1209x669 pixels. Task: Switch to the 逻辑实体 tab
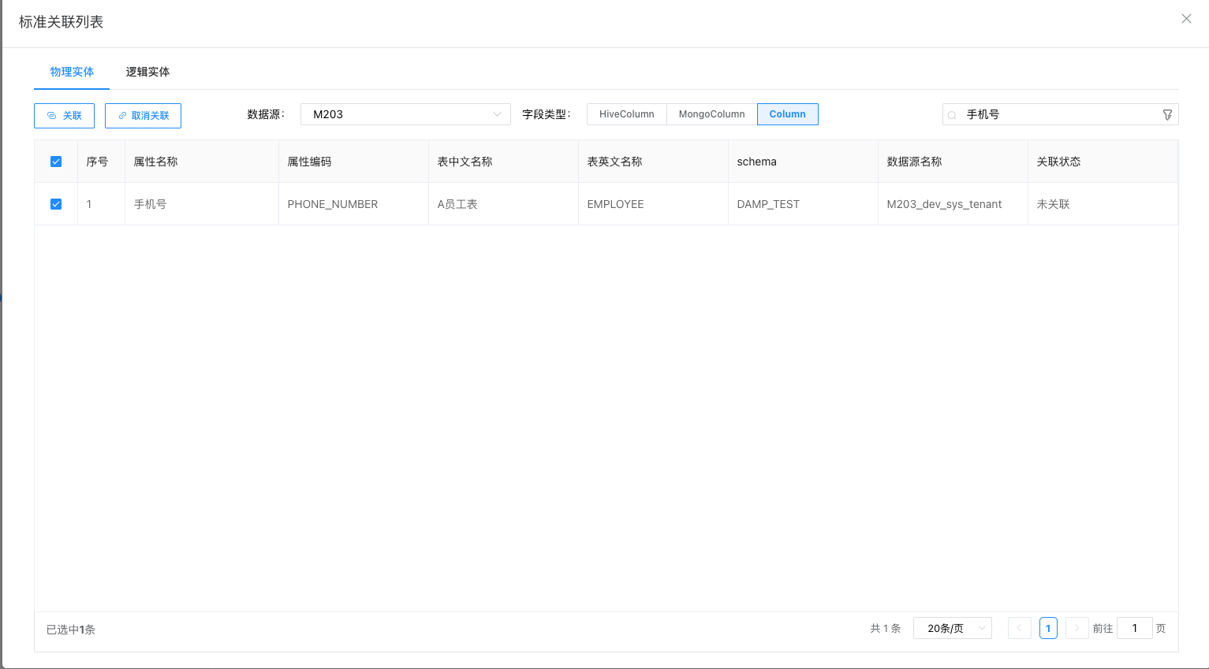[x=147, y=72]
